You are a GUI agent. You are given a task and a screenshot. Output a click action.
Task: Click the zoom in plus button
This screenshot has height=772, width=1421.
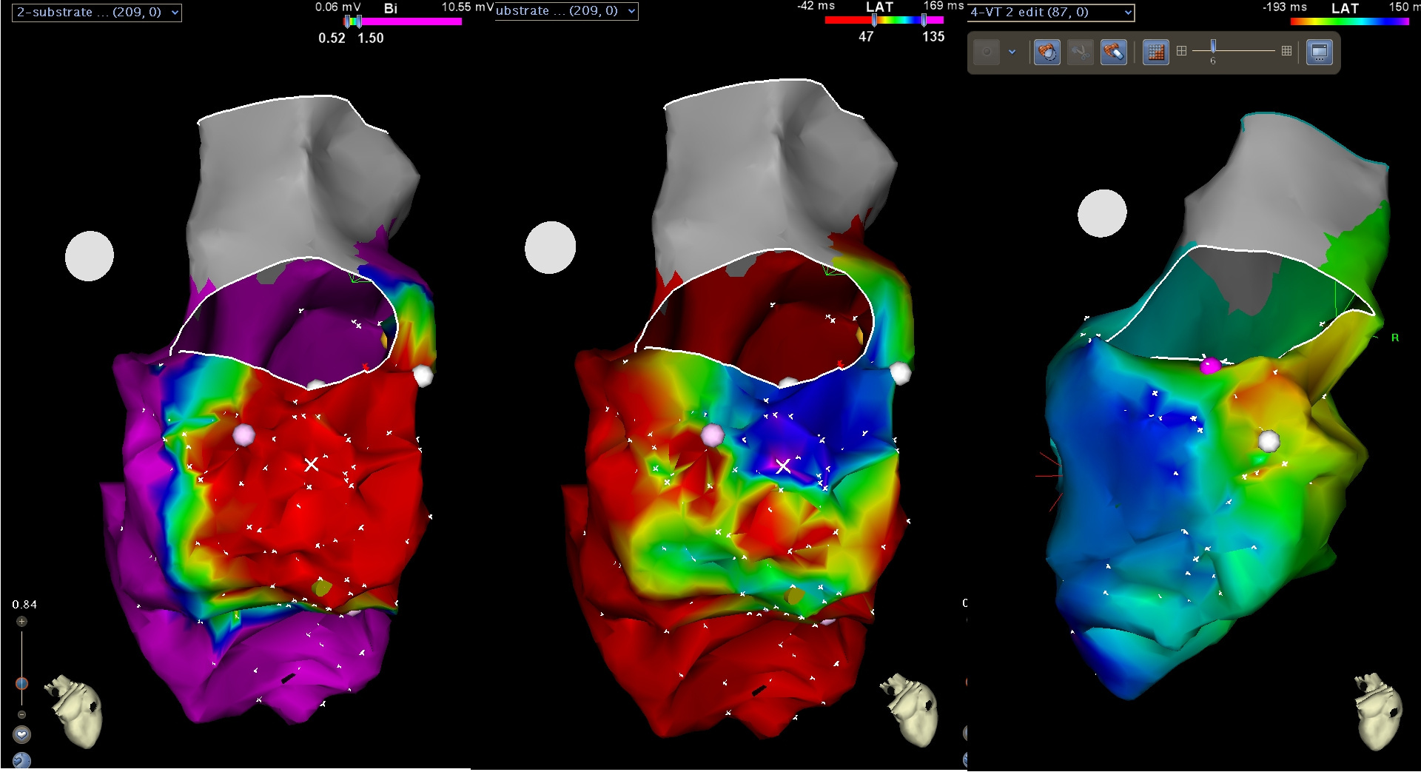coord(21,622)
